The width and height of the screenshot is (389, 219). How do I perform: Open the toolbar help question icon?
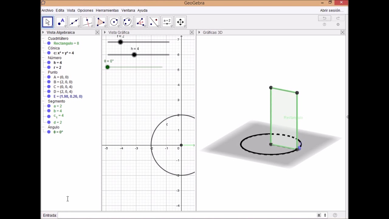pyautogui.click(x=324, y=25)
